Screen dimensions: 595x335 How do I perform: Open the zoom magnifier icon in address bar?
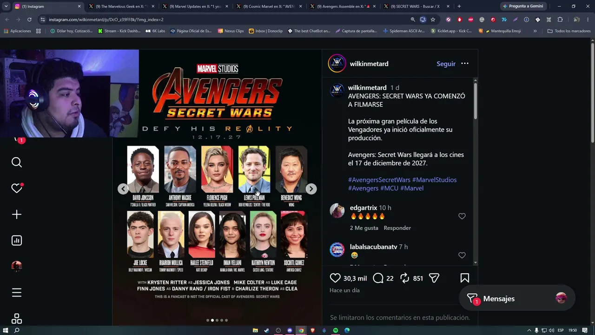[413, 20]
